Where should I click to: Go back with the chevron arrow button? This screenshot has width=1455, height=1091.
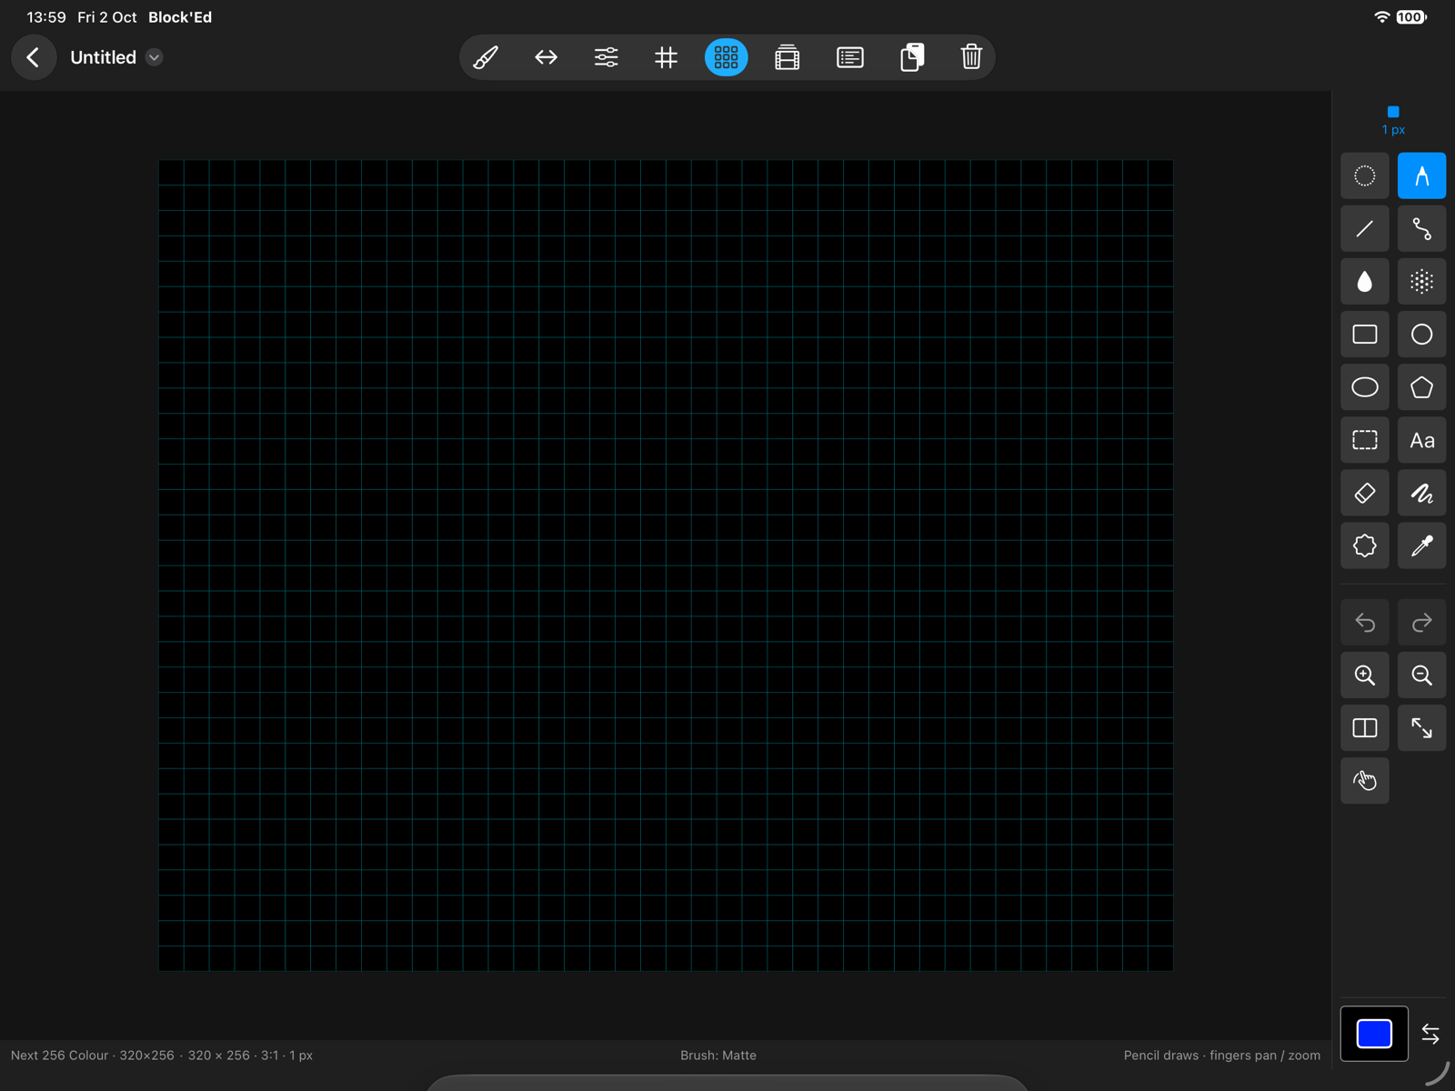tap(34, 57)
